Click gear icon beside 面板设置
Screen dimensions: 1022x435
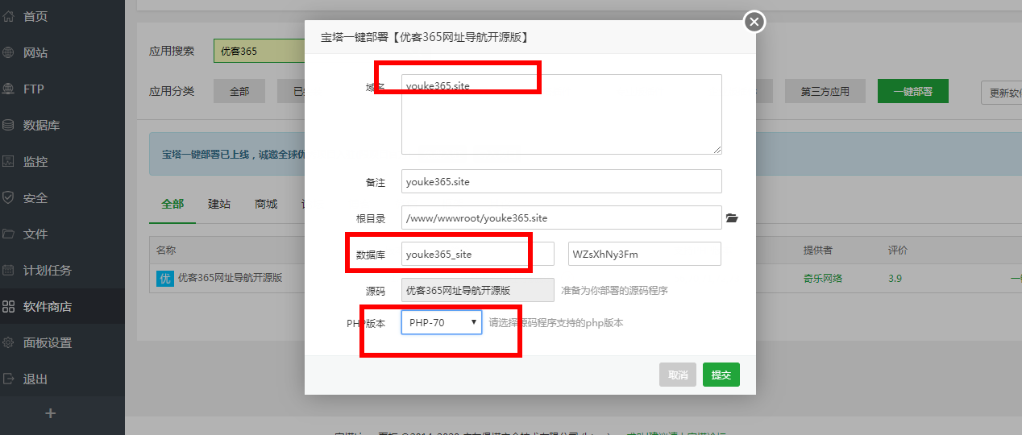9,342
